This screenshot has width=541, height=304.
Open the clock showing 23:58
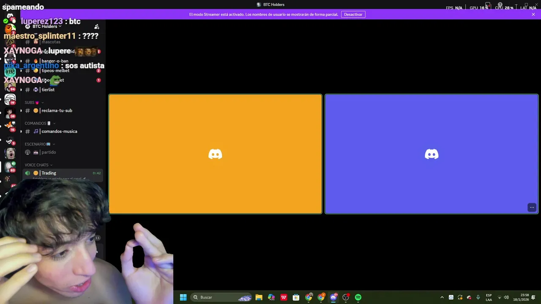click(x=521, y=297)
